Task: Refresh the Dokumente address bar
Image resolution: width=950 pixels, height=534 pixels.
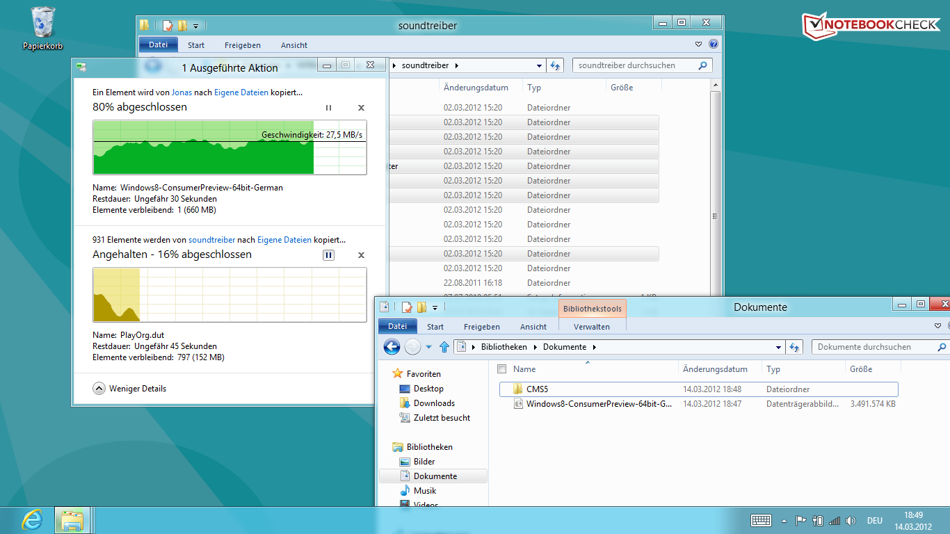Action: 796,347
